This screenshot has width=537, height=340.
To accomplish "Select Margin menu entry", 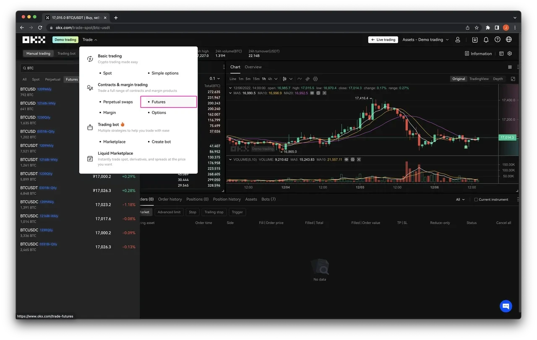I will click(x=109, y=113).
